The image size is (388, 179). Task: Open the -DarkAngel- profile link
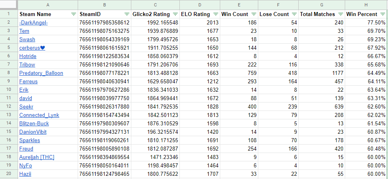pyautogui.click(x=33, y=22)
